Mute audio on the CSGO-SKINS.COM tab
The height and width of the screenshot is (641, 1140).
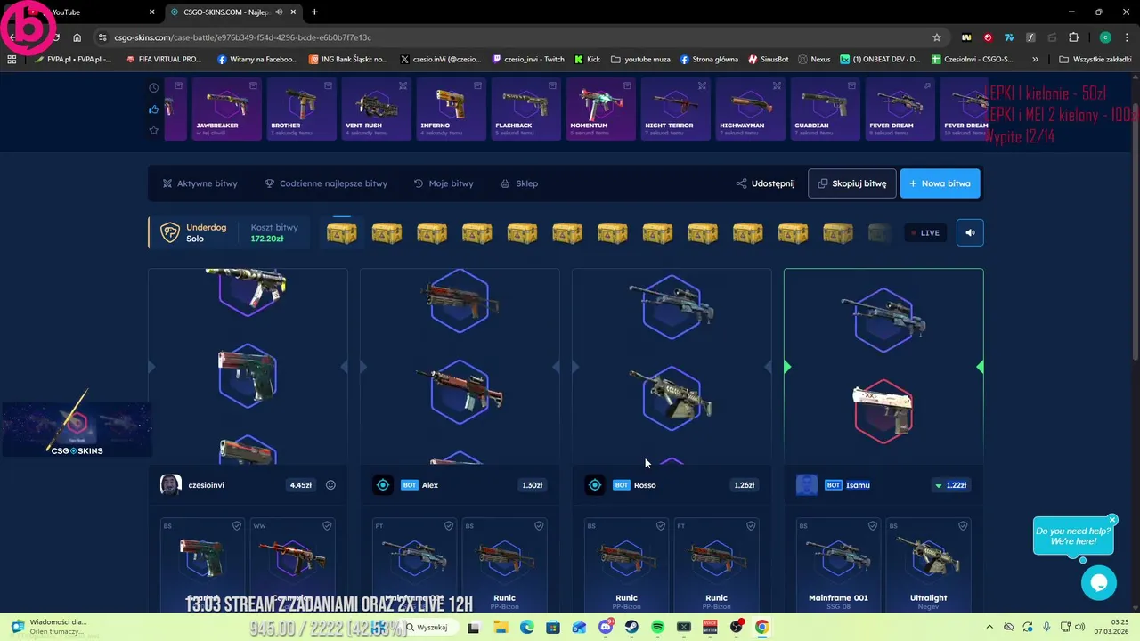click(279, 12)
